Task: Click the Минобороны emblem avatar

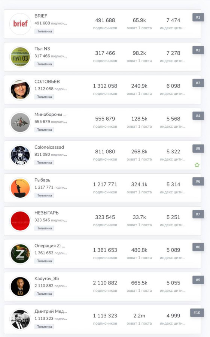Action: (20, 122)
